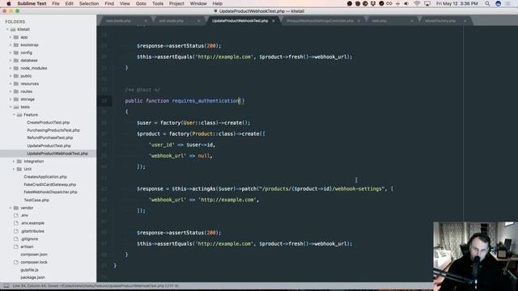Close the edit.blade.php tab
Viewport: 518px width, 291px height.
[198, 21]
